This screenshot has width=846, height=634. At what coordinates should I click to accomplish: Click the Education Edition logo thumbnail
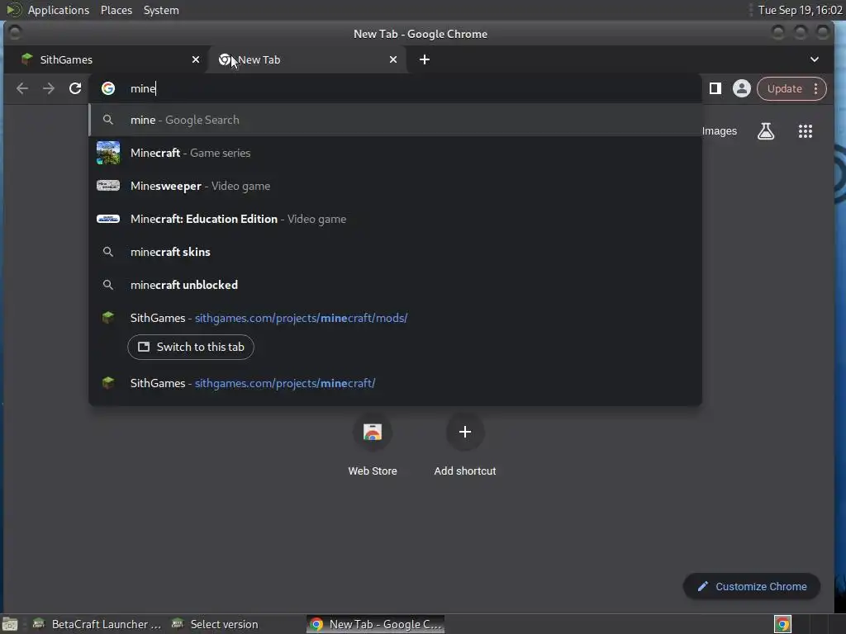(x=108, y=219)
